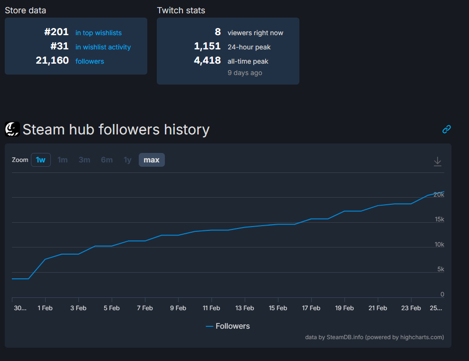Click the 1,151 24-hour peak value
This screenshot has height=361, width=469.
pos(207,46)
